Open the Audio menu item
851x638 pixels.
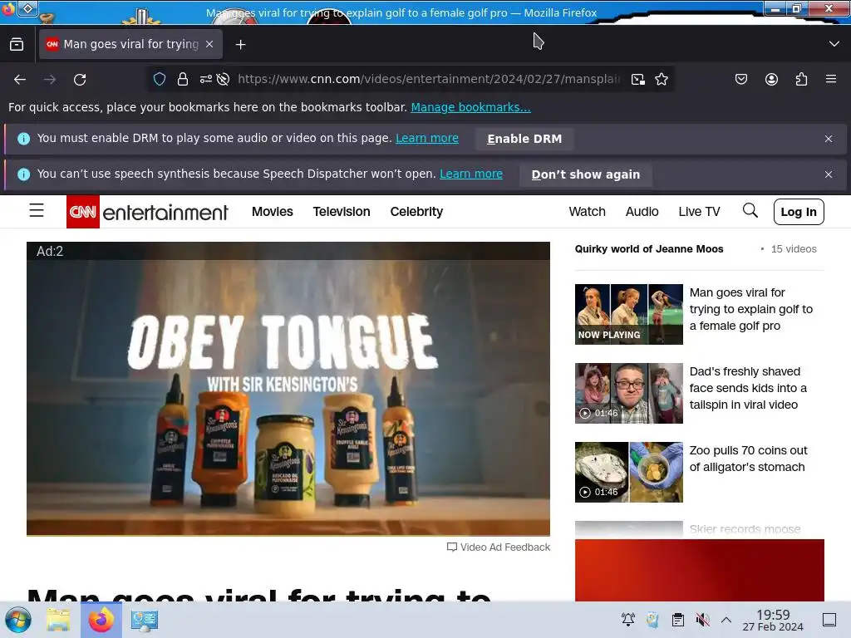(x=642, y=212)
